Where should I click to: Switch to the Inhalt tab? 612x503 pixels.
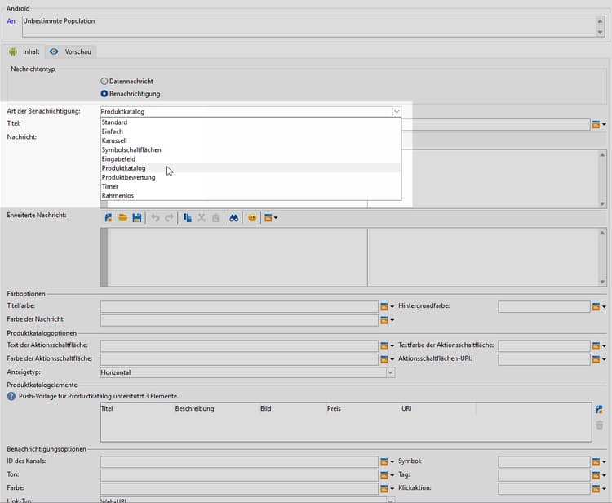pyautogui.click(x=25, y=51)
